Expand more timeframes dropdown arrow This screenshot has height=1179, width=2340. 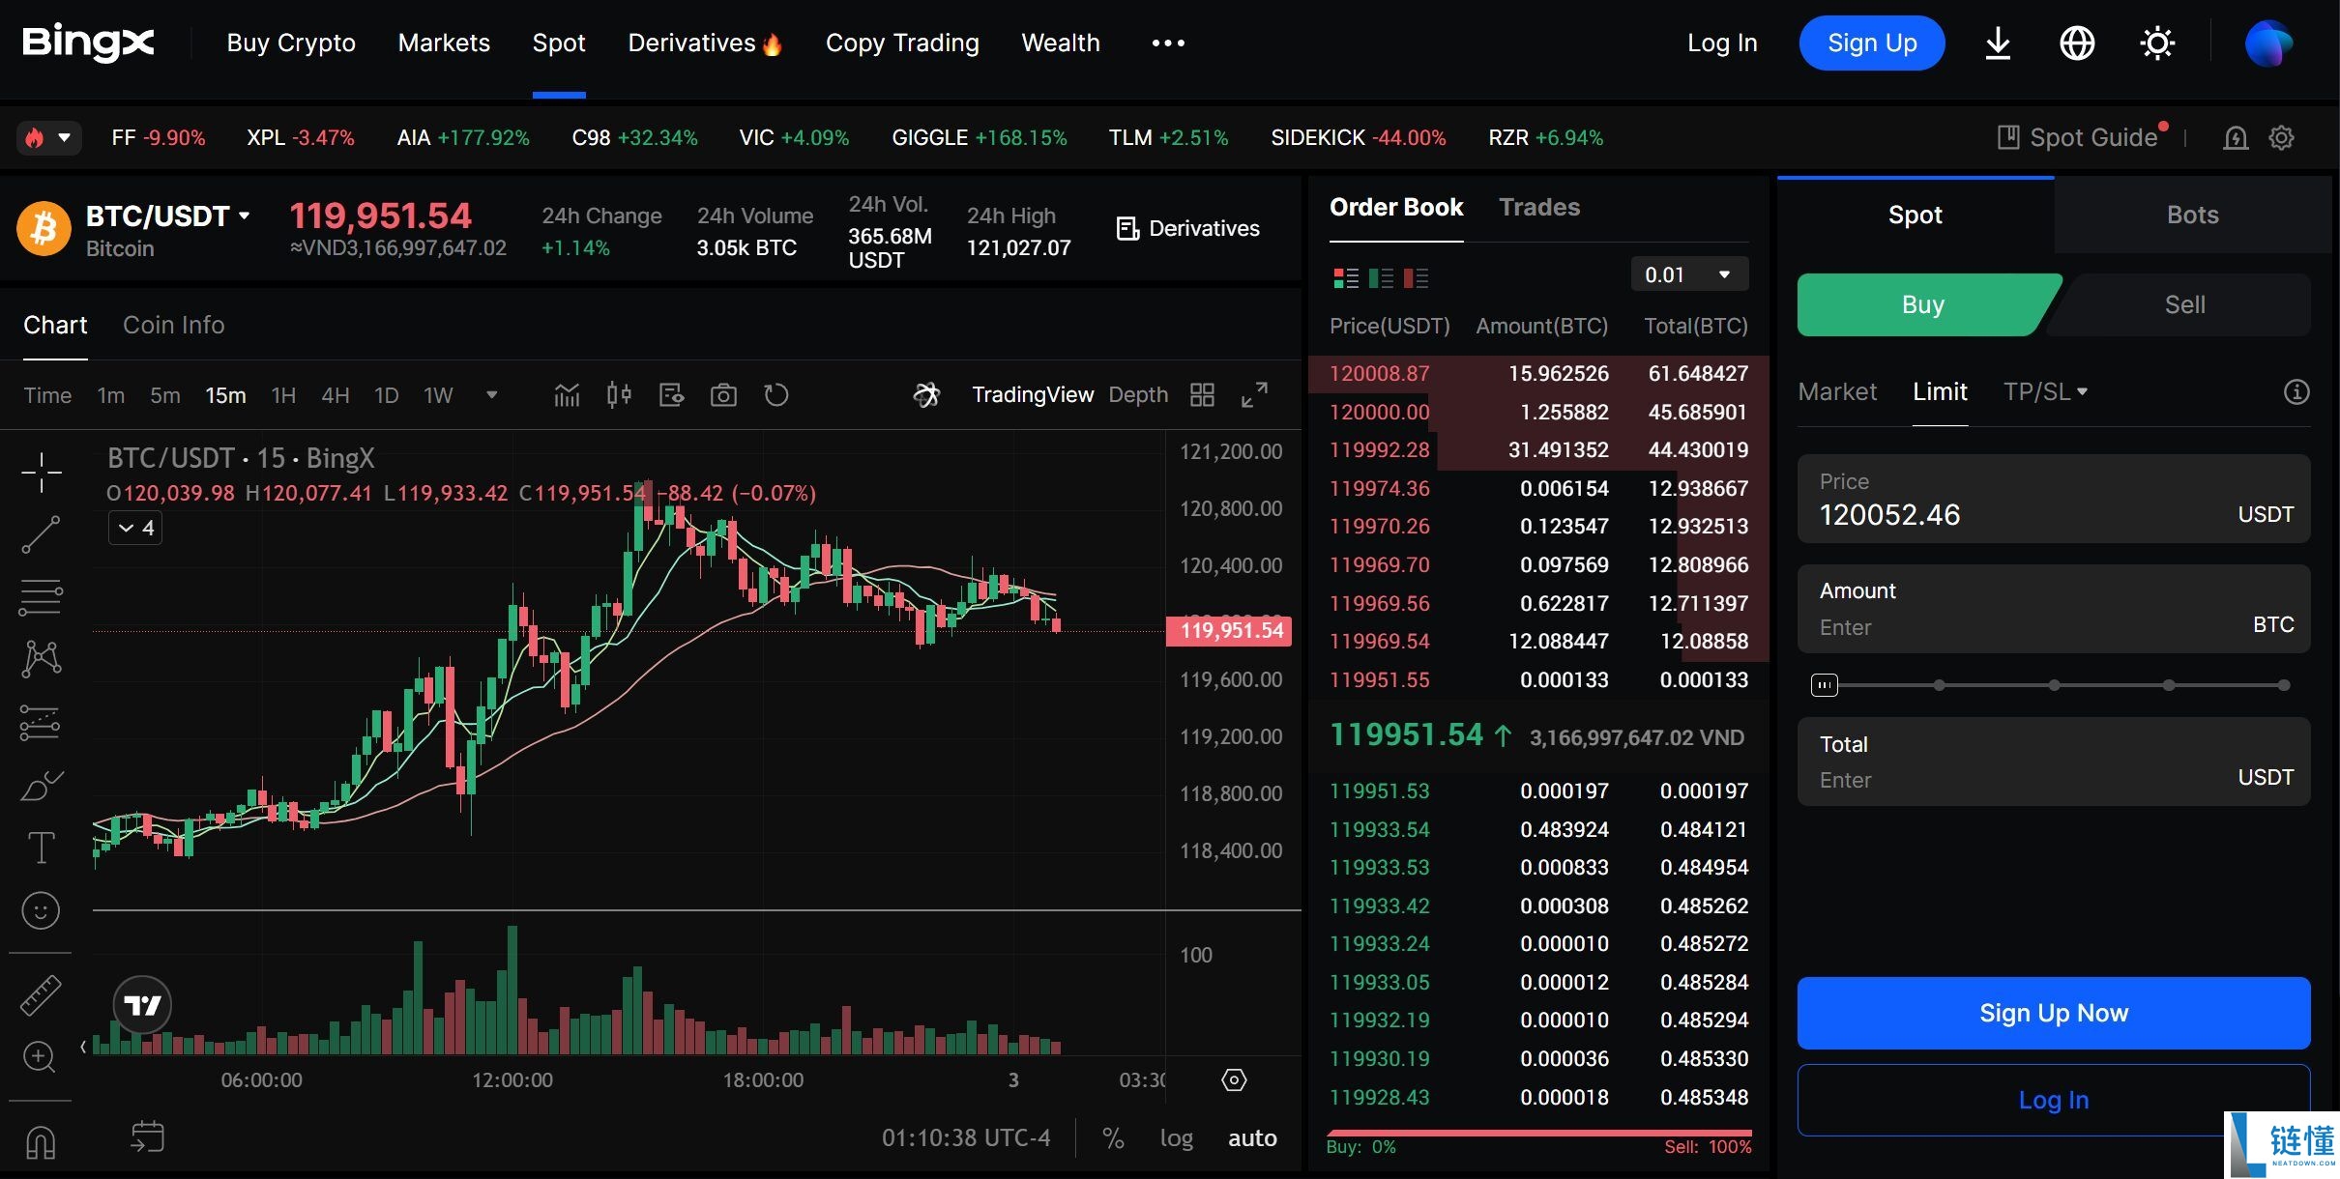pyautogui.click(x=491, y=394)
